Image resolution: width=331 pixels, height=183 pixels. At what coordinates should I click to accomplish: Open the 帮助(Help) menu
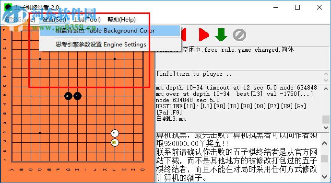[x=121, y=20]
